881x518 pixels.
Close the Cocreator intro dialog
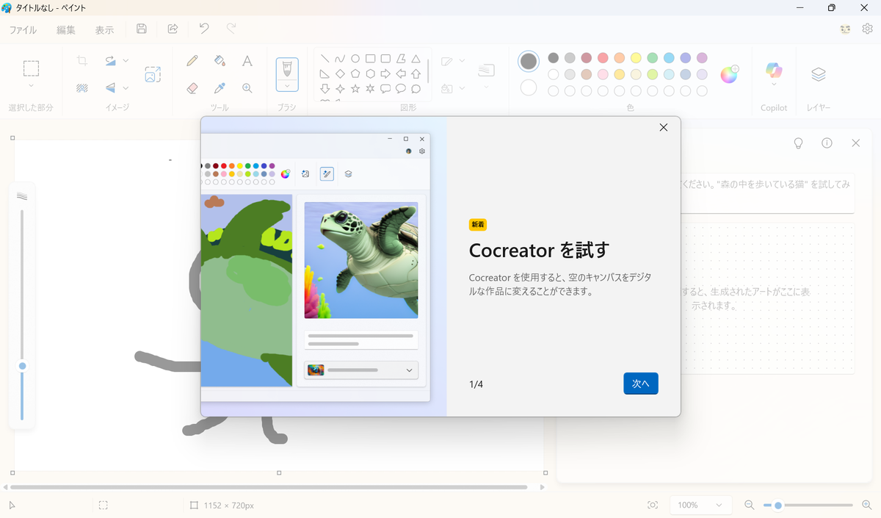664,127
